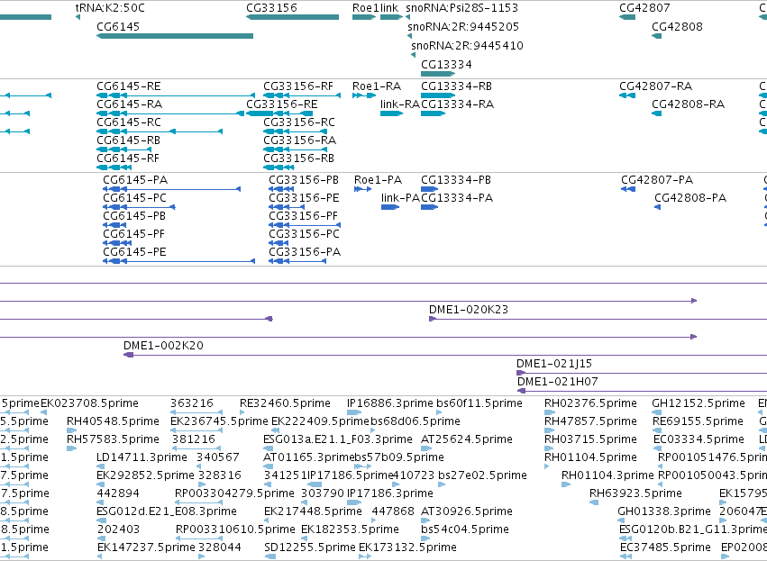The height and width of the screenshot is (561, 767).
Task: Select transcript CG33156-RE
Action: click(282, 104)
